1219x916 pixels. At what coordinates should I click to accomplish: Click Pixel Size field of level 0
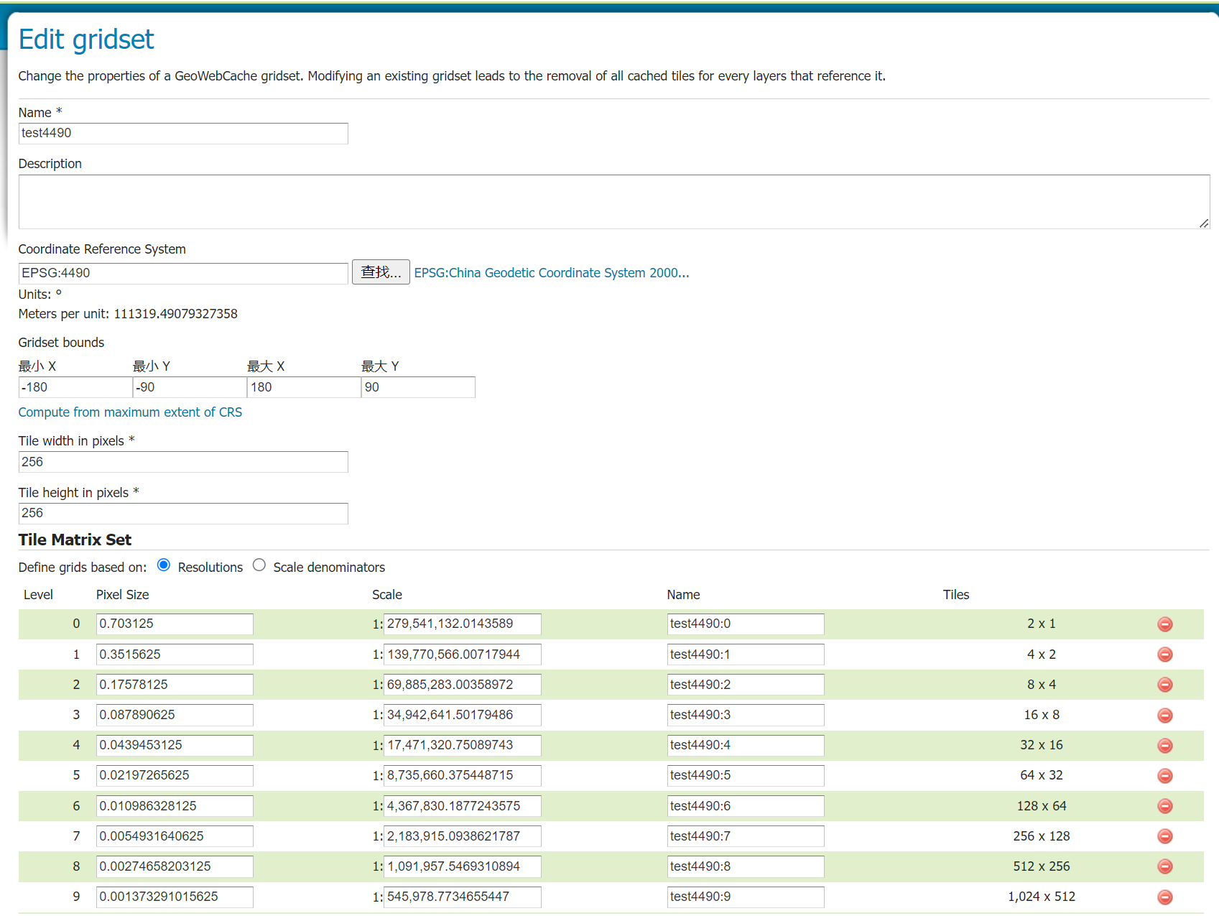(x=175, y=624)
